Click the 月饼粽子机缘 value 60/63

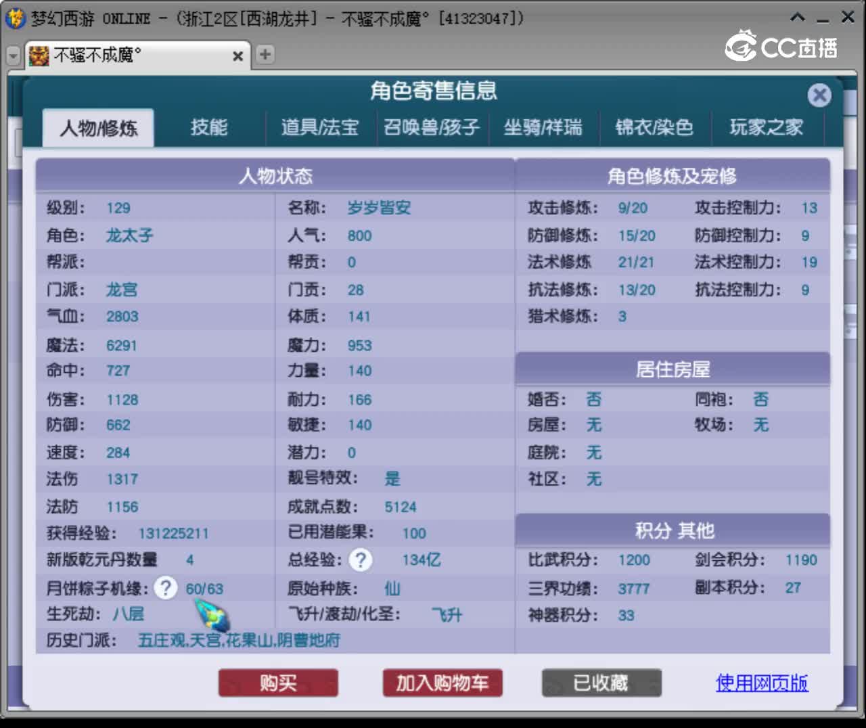[x=204, y=589]
